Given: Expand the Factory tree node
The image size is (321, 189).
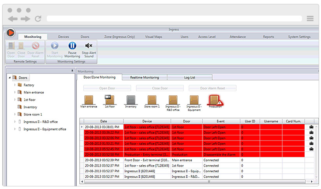Looking at the screenshot, I should 15,85.
